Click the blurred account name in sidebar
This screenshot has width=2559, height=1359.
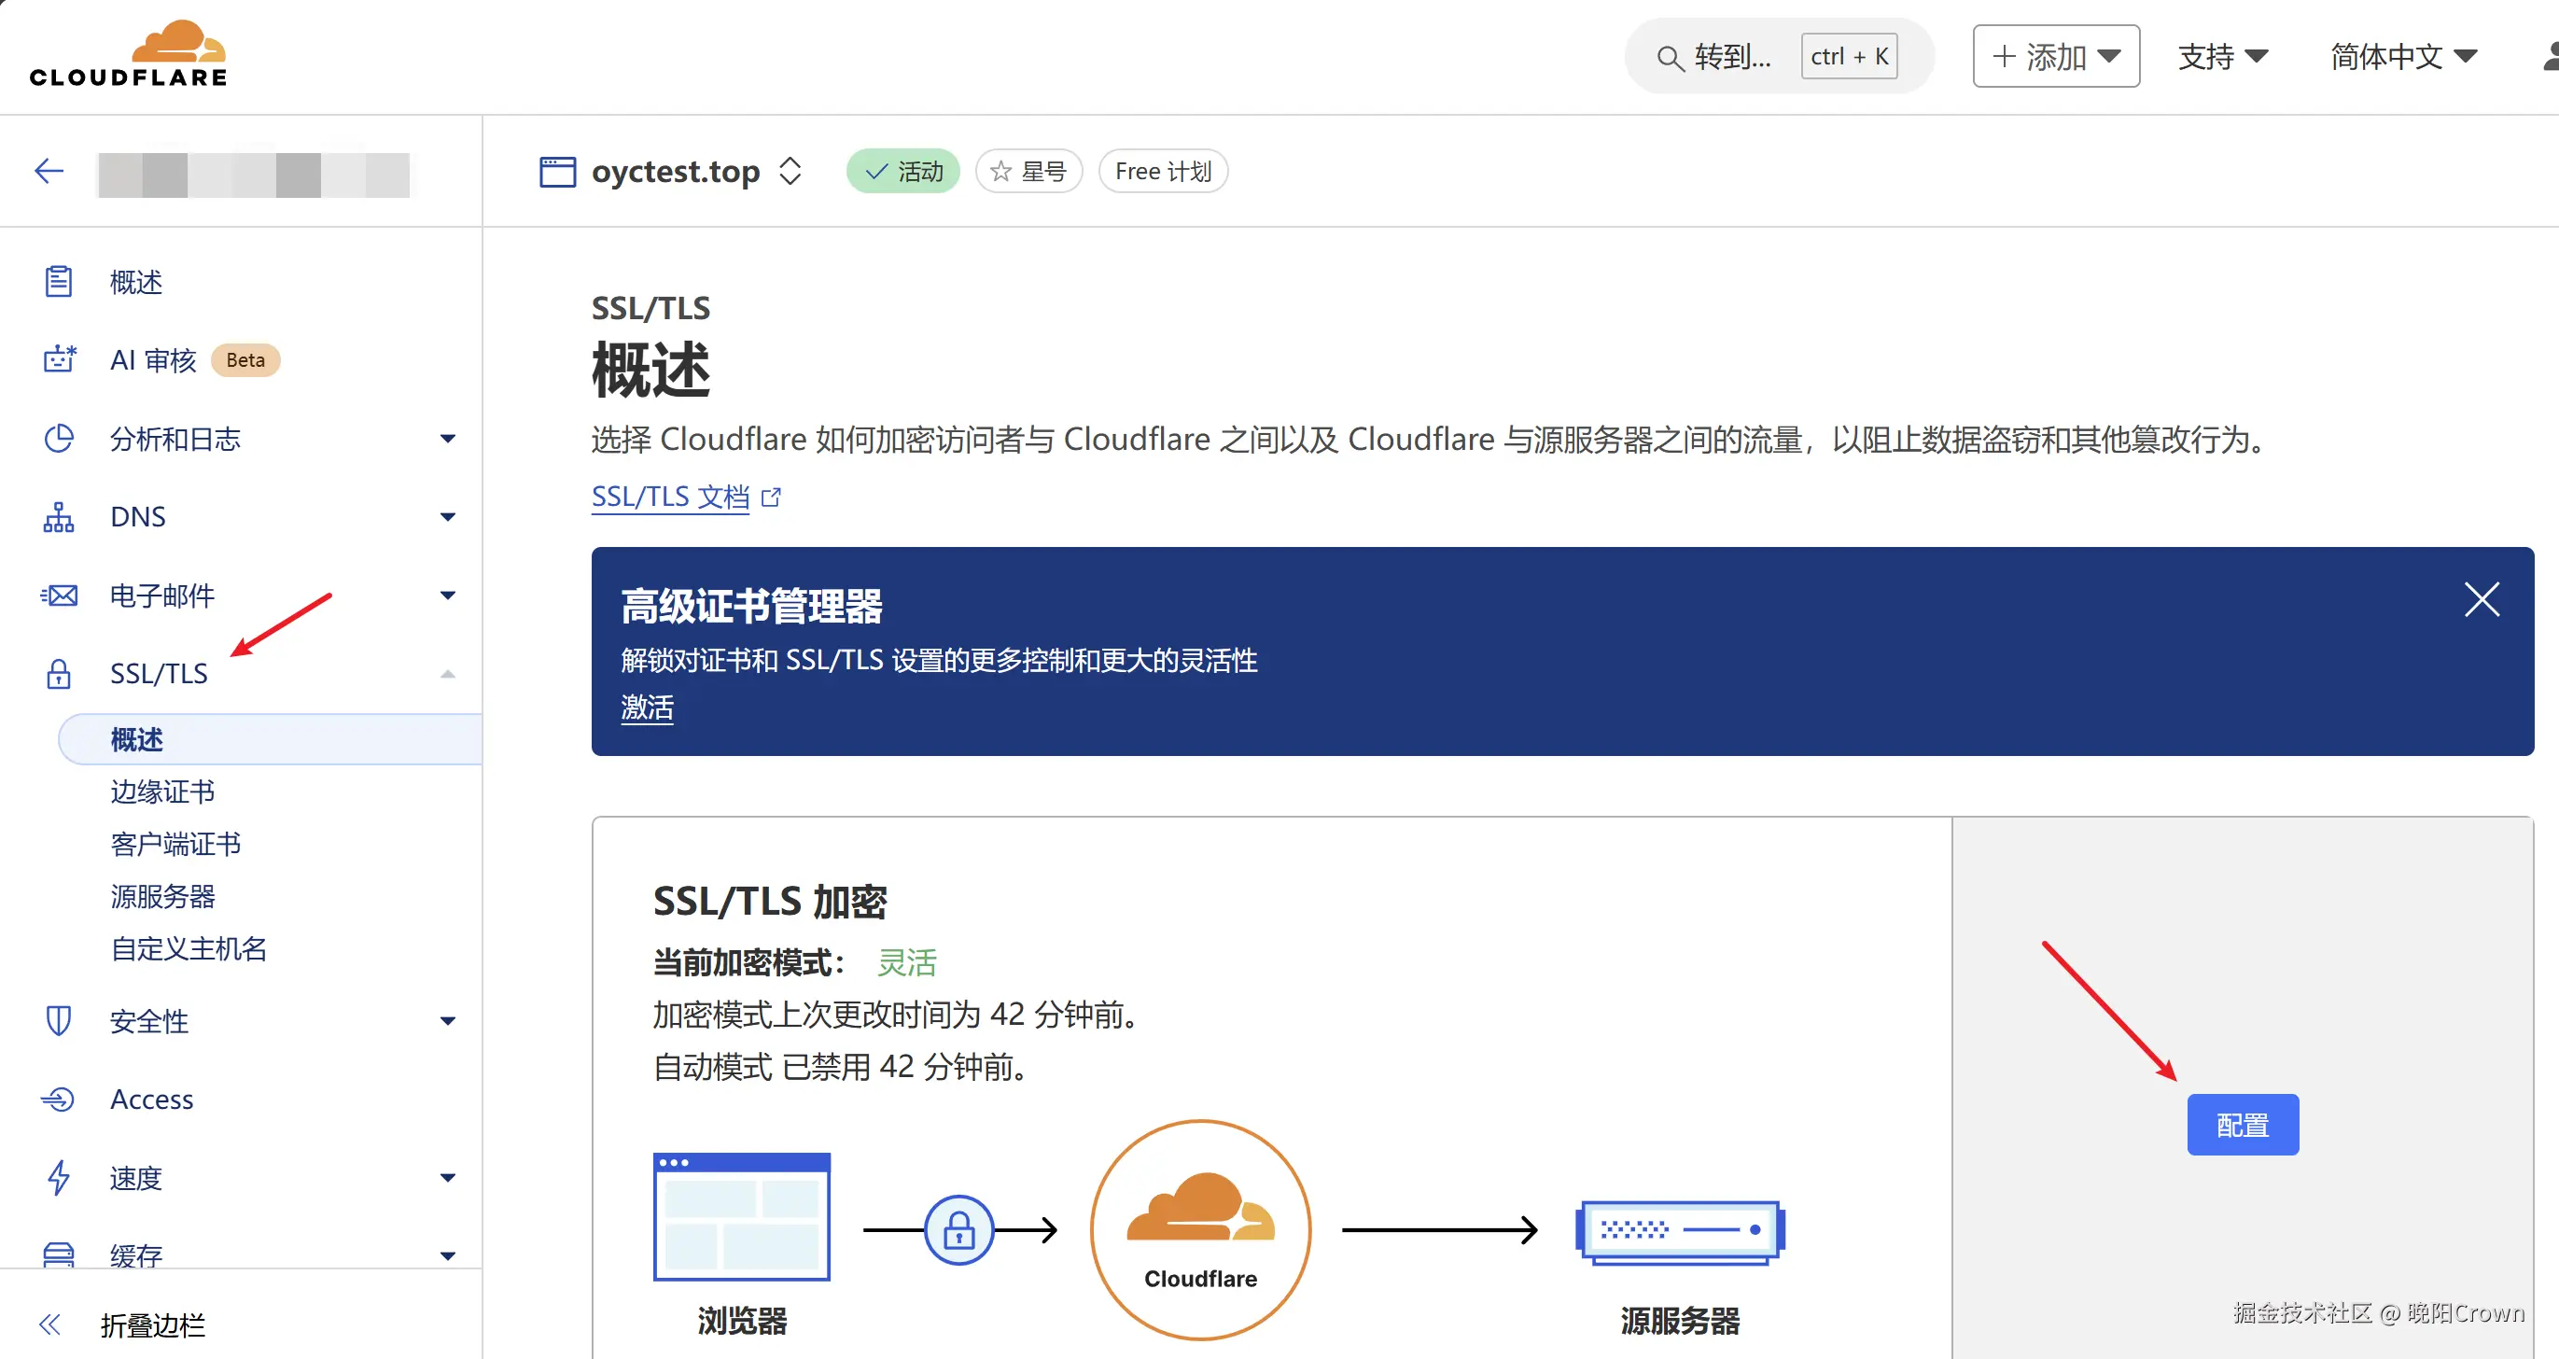254,174
